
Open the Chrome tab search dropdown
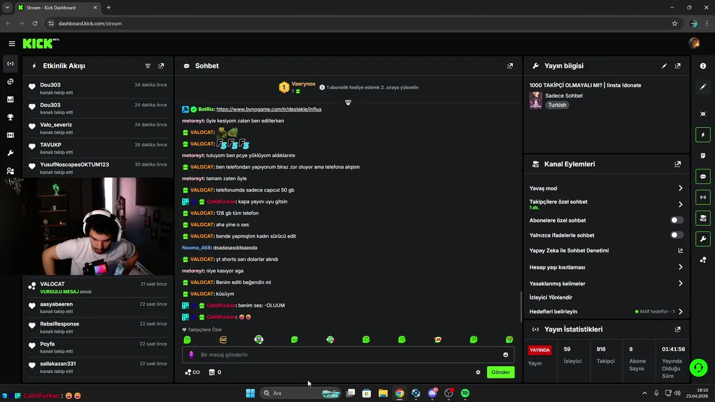click(x=7, y=7)
